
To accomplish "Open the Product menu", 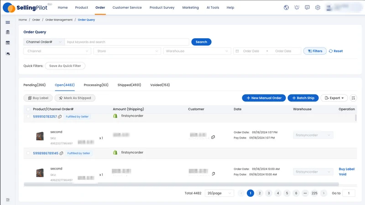I will click(x=82, y=7).
